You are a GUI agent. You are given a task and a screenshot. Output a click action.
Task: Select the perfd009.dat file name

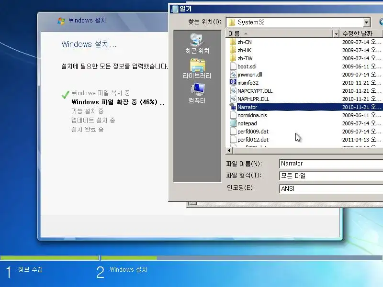click(x=253, y=132)
